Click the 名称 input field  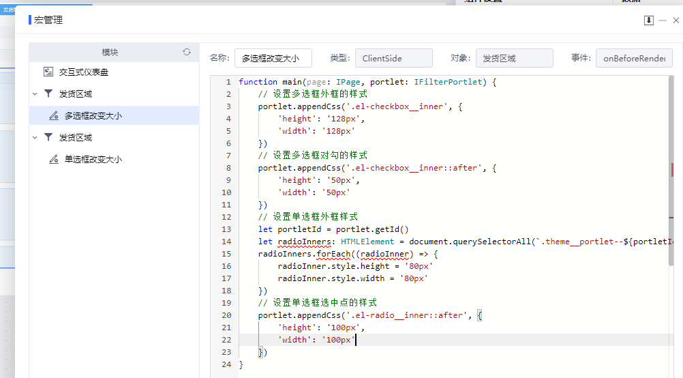[x=273, y=58]
